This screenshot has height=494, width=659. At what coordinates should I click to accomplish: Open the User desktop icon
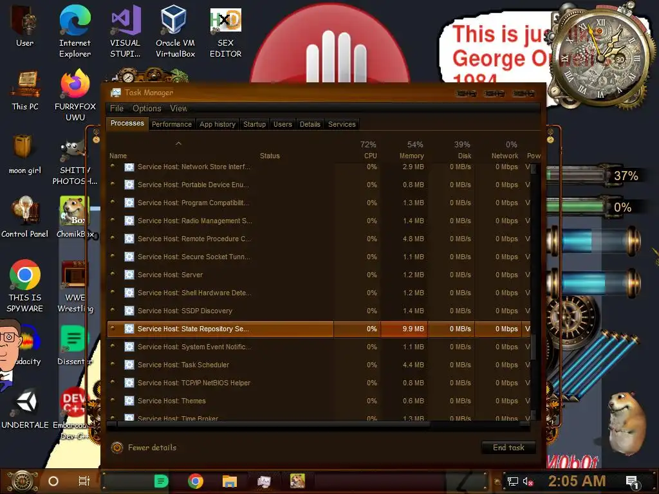24,26
